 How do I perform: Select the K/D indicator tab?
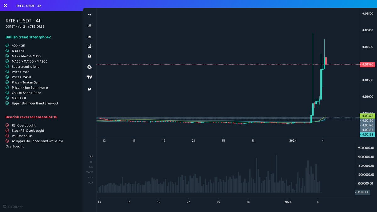tap(91, 167)
